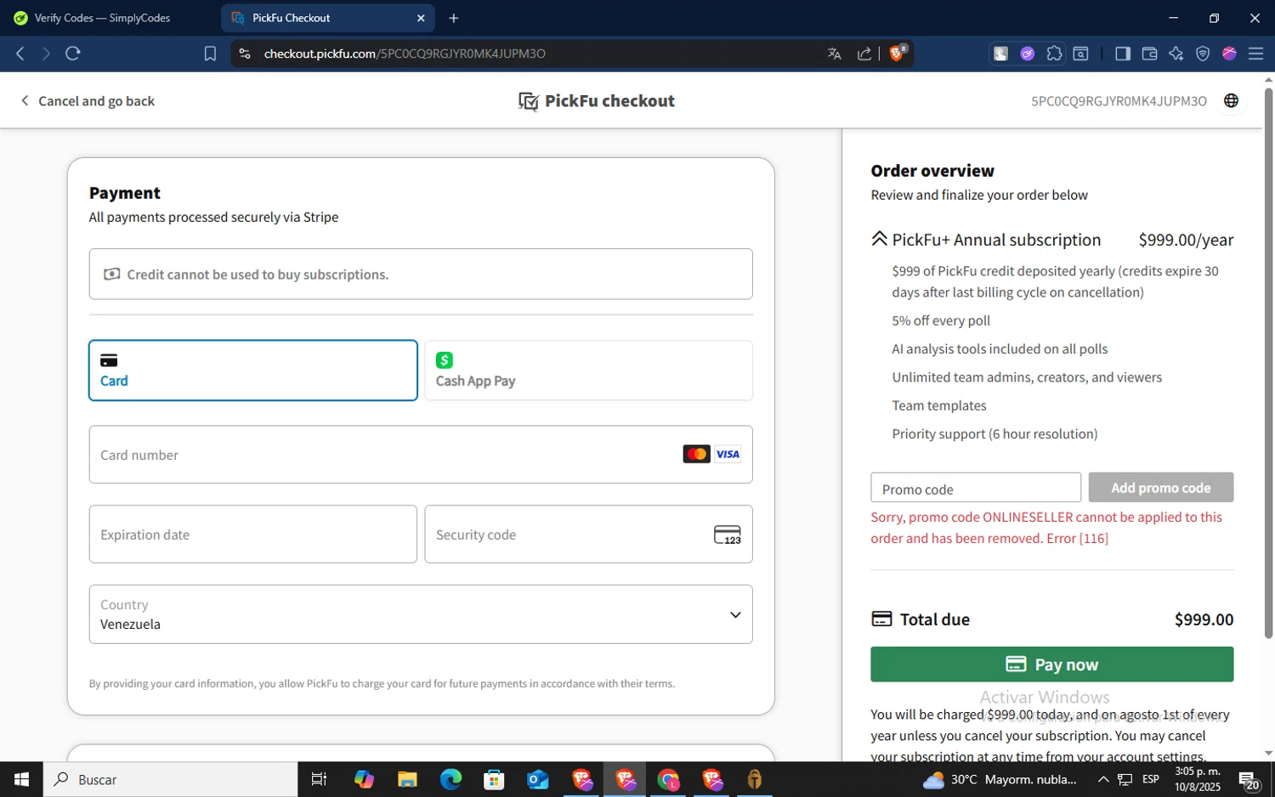Click the share page icon
Image resolution: width=1275 pixels, height=797 pixels.
(864, 54)
